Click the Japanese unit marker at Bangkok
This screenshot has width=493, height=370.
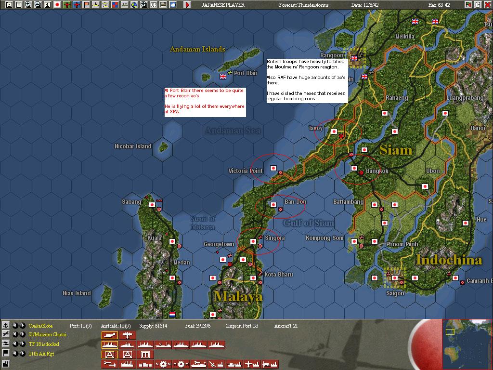(354, 168)
